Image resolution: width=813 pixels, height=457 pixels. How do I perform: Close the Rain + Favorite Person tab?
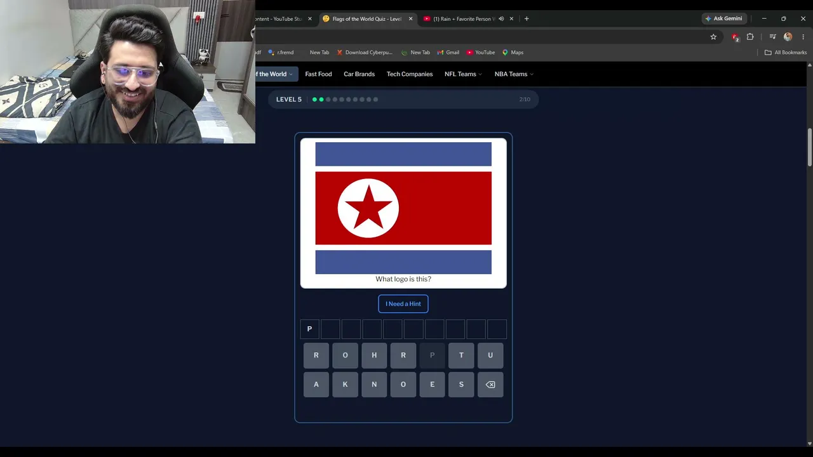[511, 19]
